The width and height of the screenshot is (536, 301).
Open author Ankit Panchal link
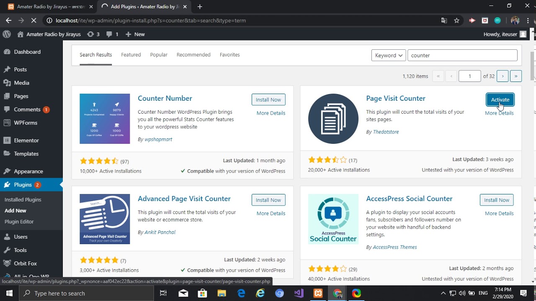click(x=160, y=232)
